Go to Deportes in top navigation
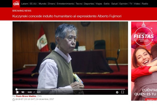The height and width of the screenshot is (105, 157). (89, 4)
